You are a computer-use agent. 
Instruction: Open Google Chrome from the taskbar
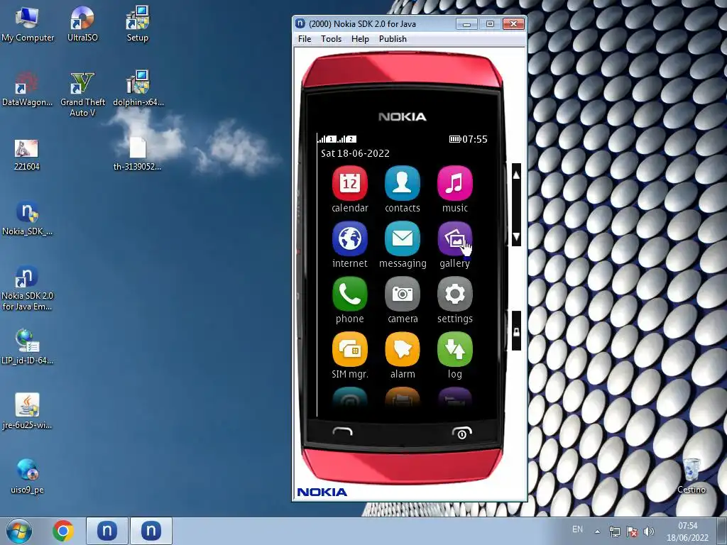[63, 531]
